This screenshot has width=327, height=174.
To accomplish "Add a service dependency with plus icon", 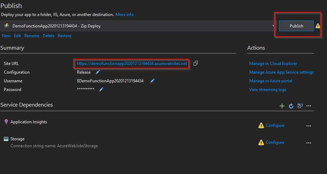I will click(x=282, y=106).
